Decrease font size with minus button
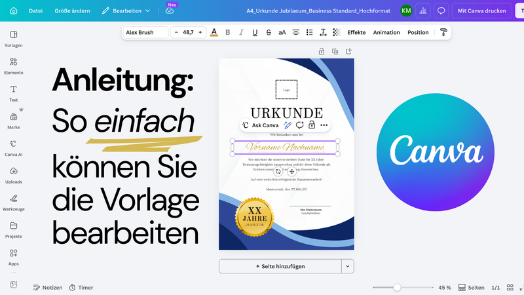This screenshot has height=295, width=524. 176,32
